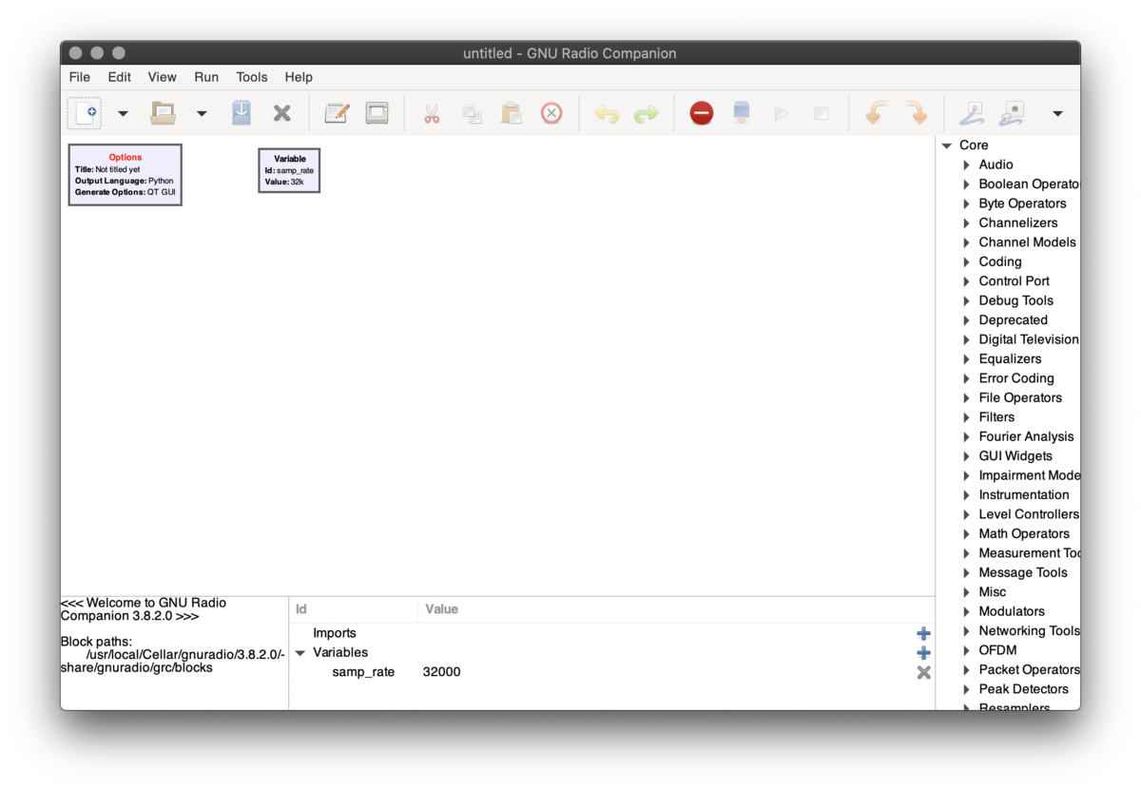Expand the Filters category
Viewport: 1141px width, 790px height.
[x=967, y=417]
